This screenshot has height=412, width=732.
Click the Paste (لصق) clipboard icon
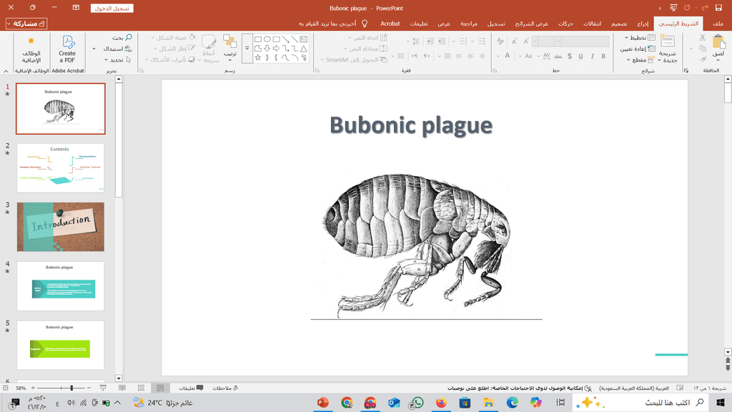(x=718, y=42)
